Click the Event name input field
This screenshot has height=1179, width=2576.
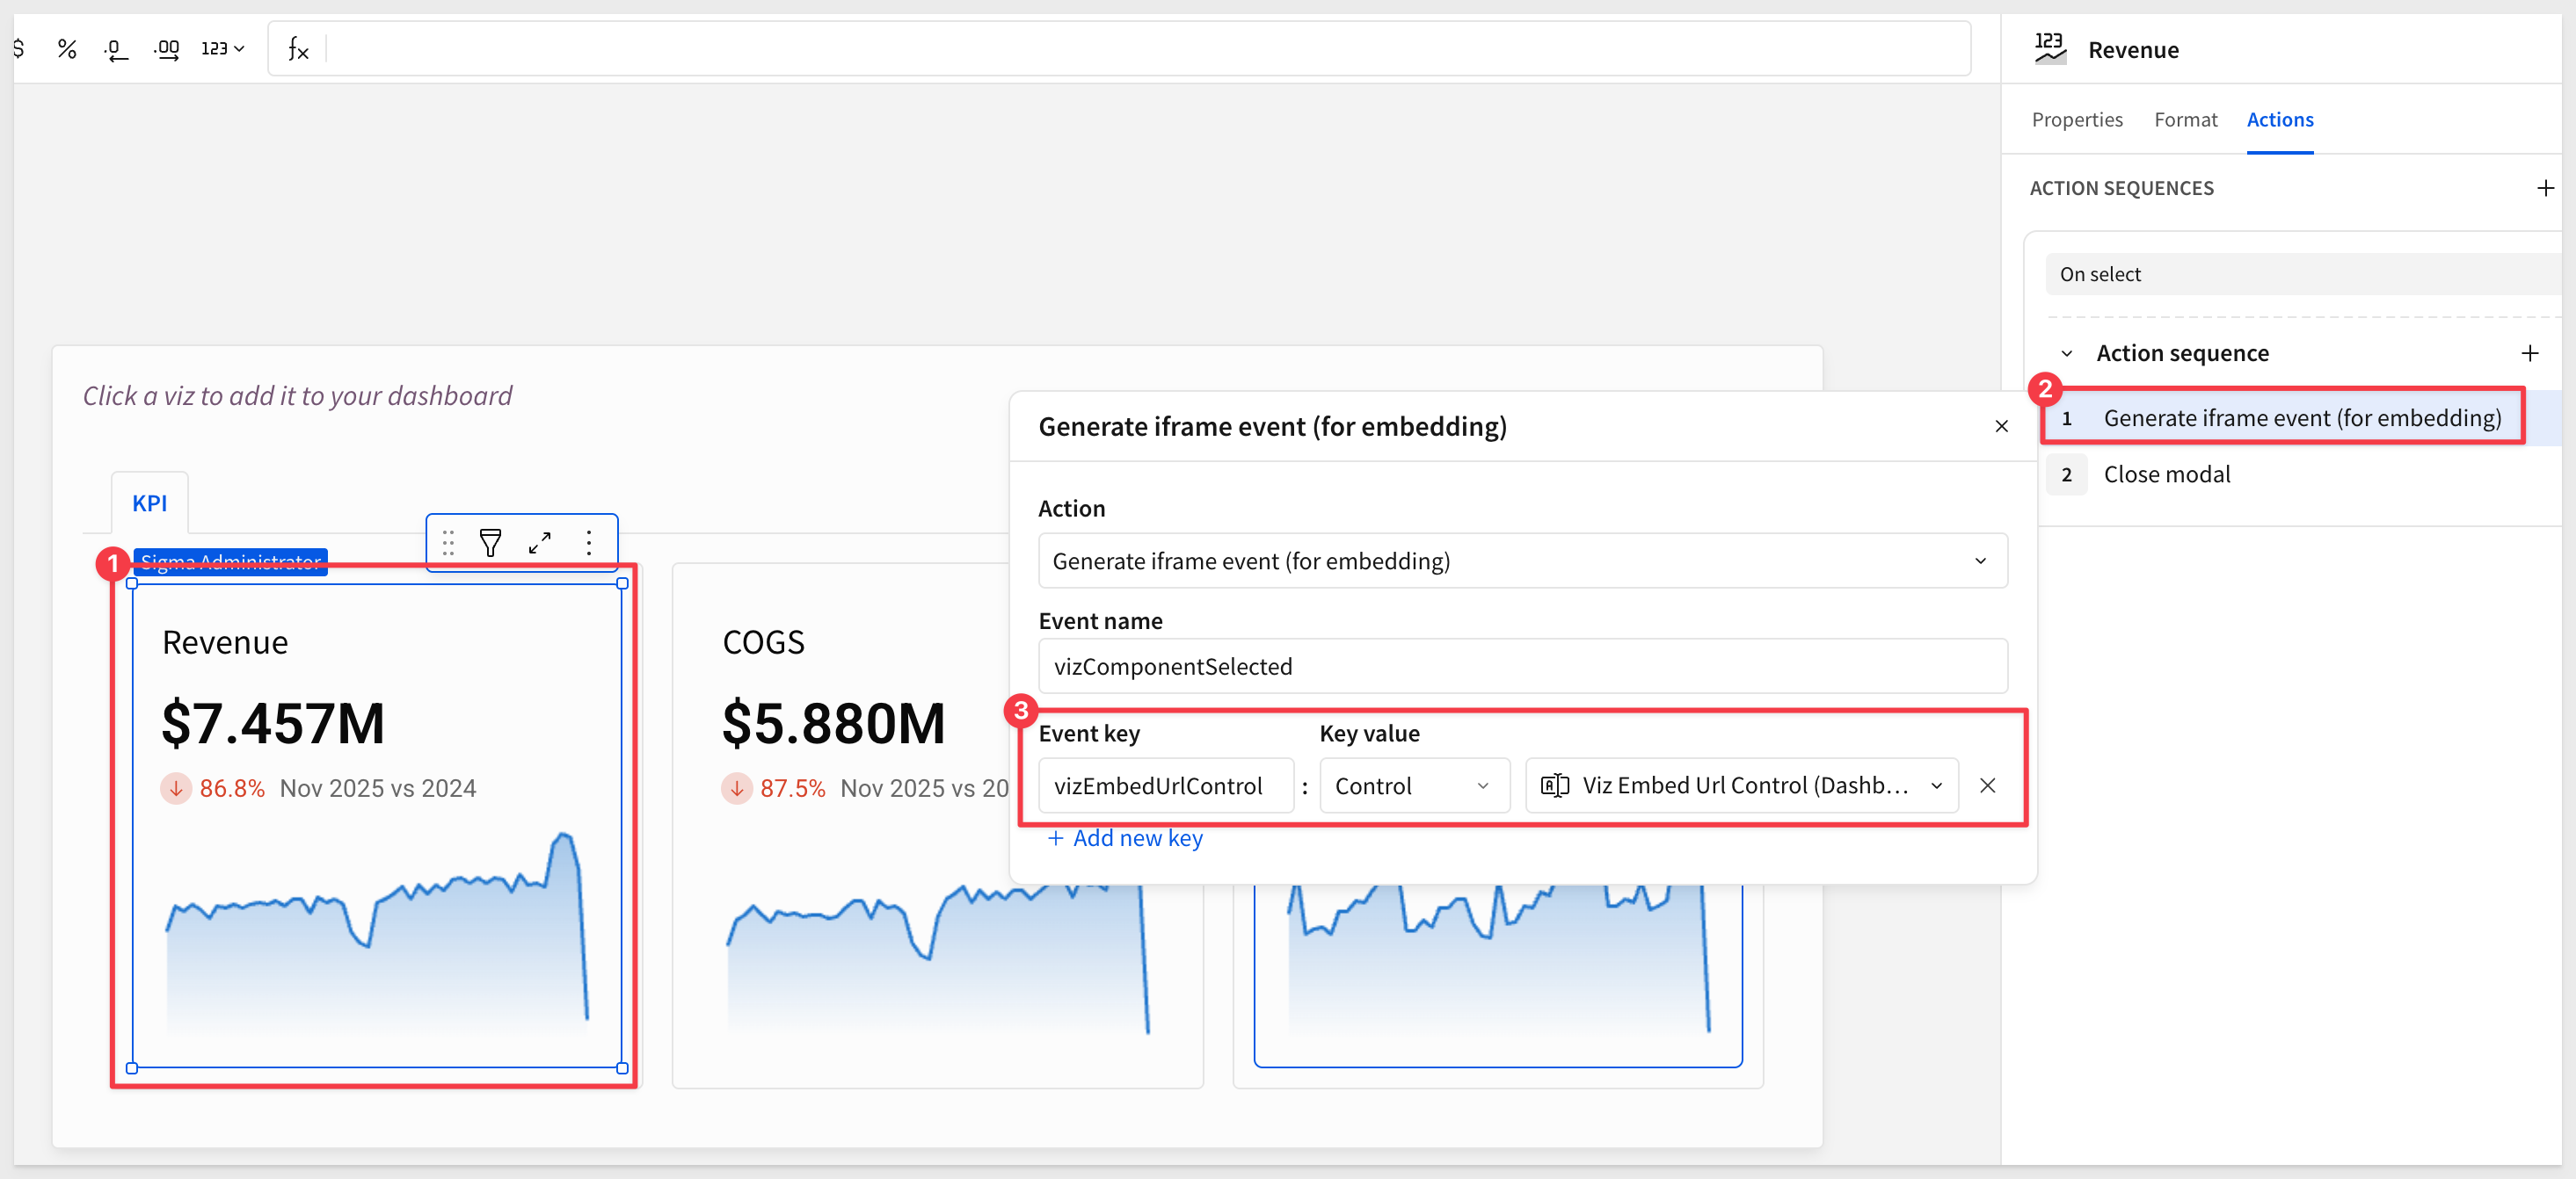click(x=1521, y=667)
